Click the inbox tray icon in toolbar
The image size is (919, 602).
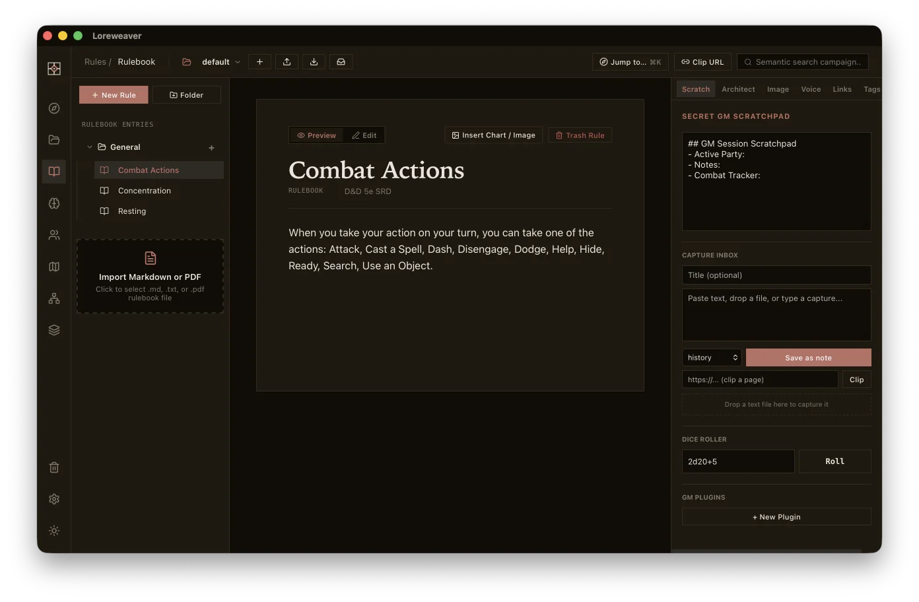pyautogui.click(x=341, y=62)
